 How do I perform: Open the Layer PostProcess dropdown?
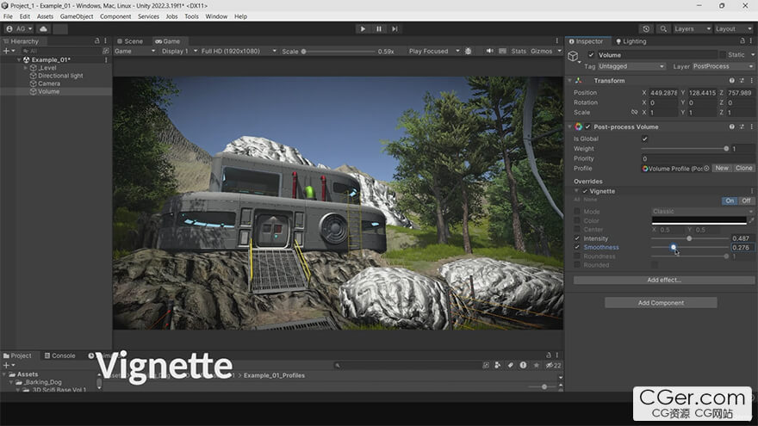pos(722,66)
